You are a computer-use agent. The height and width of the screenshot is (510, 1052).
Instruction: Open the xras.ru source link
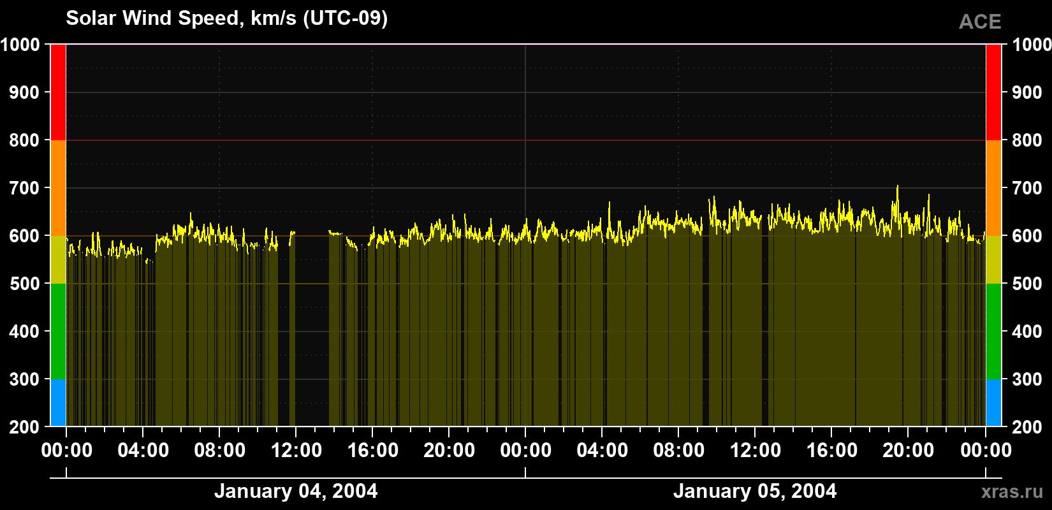pyautogui.click(x=1012, y=492)
